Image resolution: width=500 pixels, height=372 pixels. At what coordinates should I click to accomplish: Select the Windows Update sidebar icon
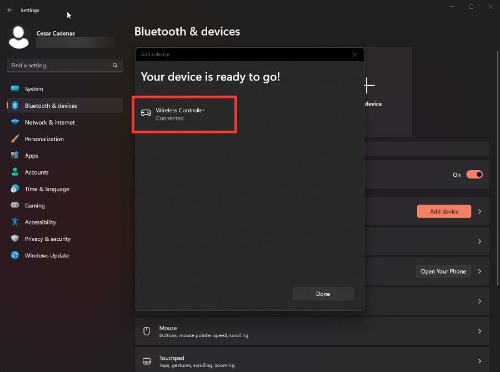(14, 255)
